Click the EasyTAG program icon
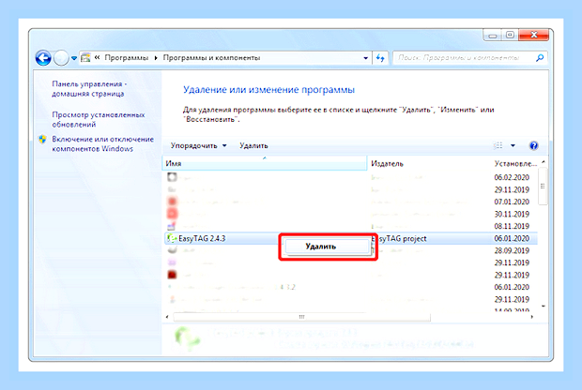Image resolution: width=582 pixels, height=390 pixels. pyautogui.click(x=172, y=238)
